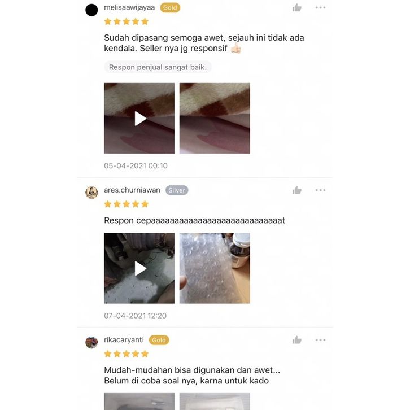Open the ares.churniawan username

132,190
